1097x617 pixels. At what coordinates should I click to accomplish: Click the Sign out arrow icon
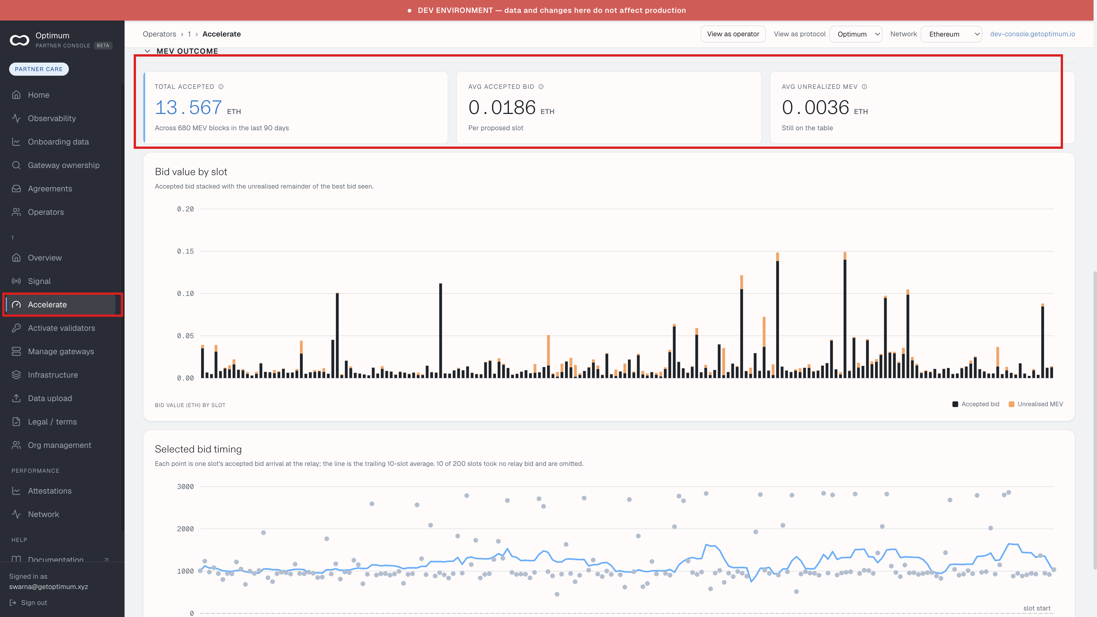(x=13, y=602)
